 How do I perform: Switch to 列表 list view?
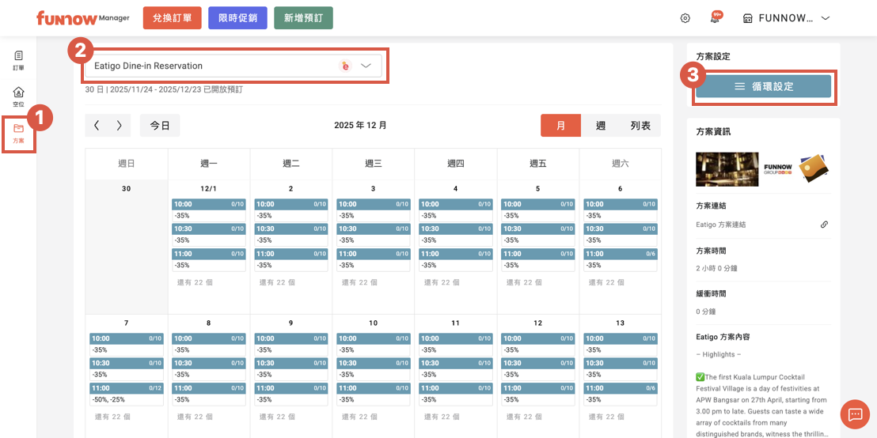640,126
